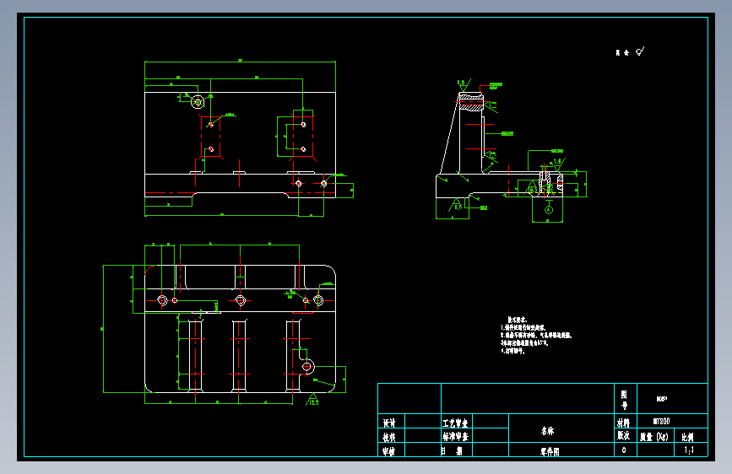Click the 审核 cell in title block
This screenshot has height=474, width=732.
click(389, 451)
